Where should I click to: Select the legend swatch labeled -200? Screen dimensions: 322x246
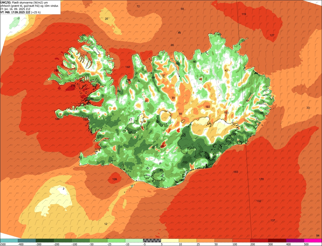pos(62,241)
